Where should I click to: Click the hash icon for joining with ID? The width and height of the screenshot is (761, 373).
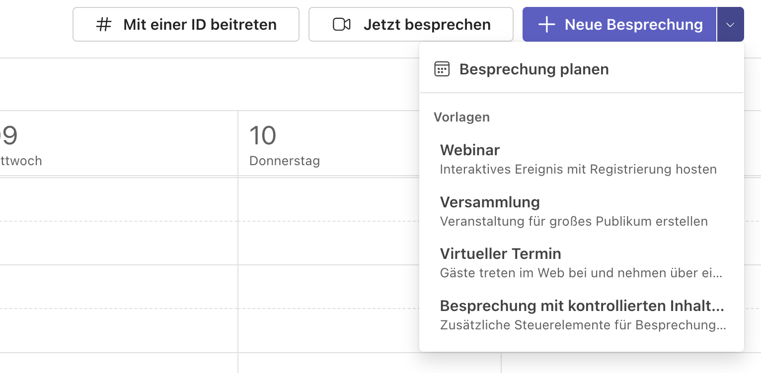coord(103,24)
